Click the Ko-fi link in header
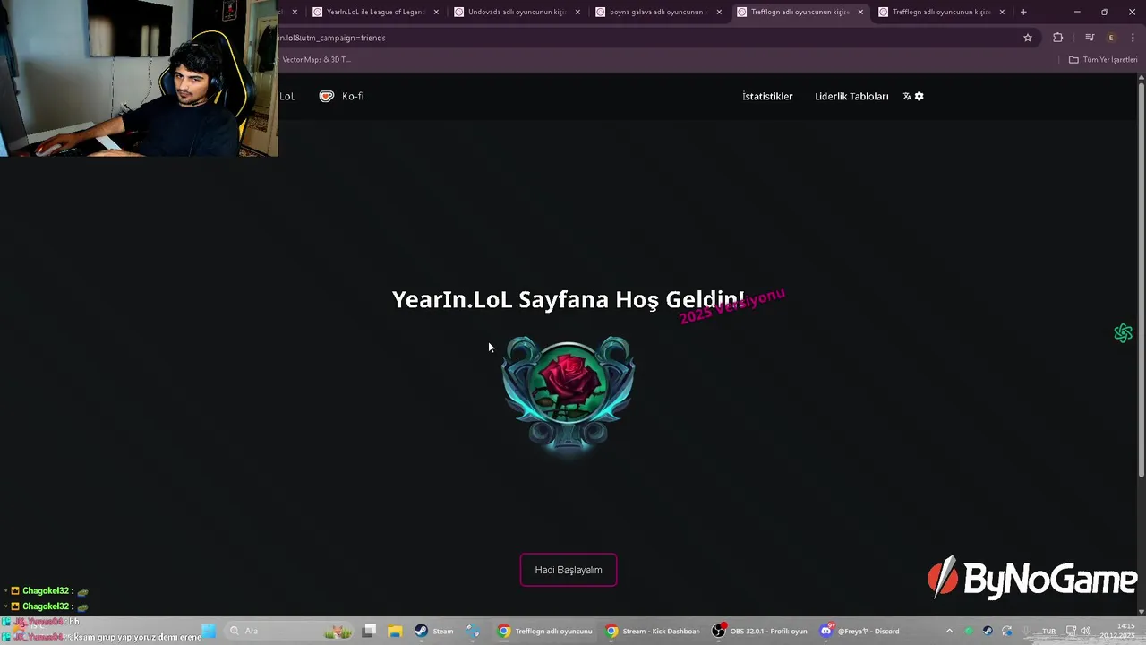The height and width of the screenshot is (645, 1146). pyautogui.click(x=353, y=96)
